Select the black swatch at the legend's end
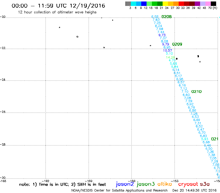The height and width of the screenshot is (193, 220). [213, 4]
